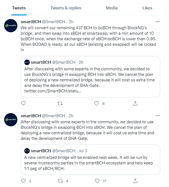Like the tweet with 8 likes

point(96,103)
